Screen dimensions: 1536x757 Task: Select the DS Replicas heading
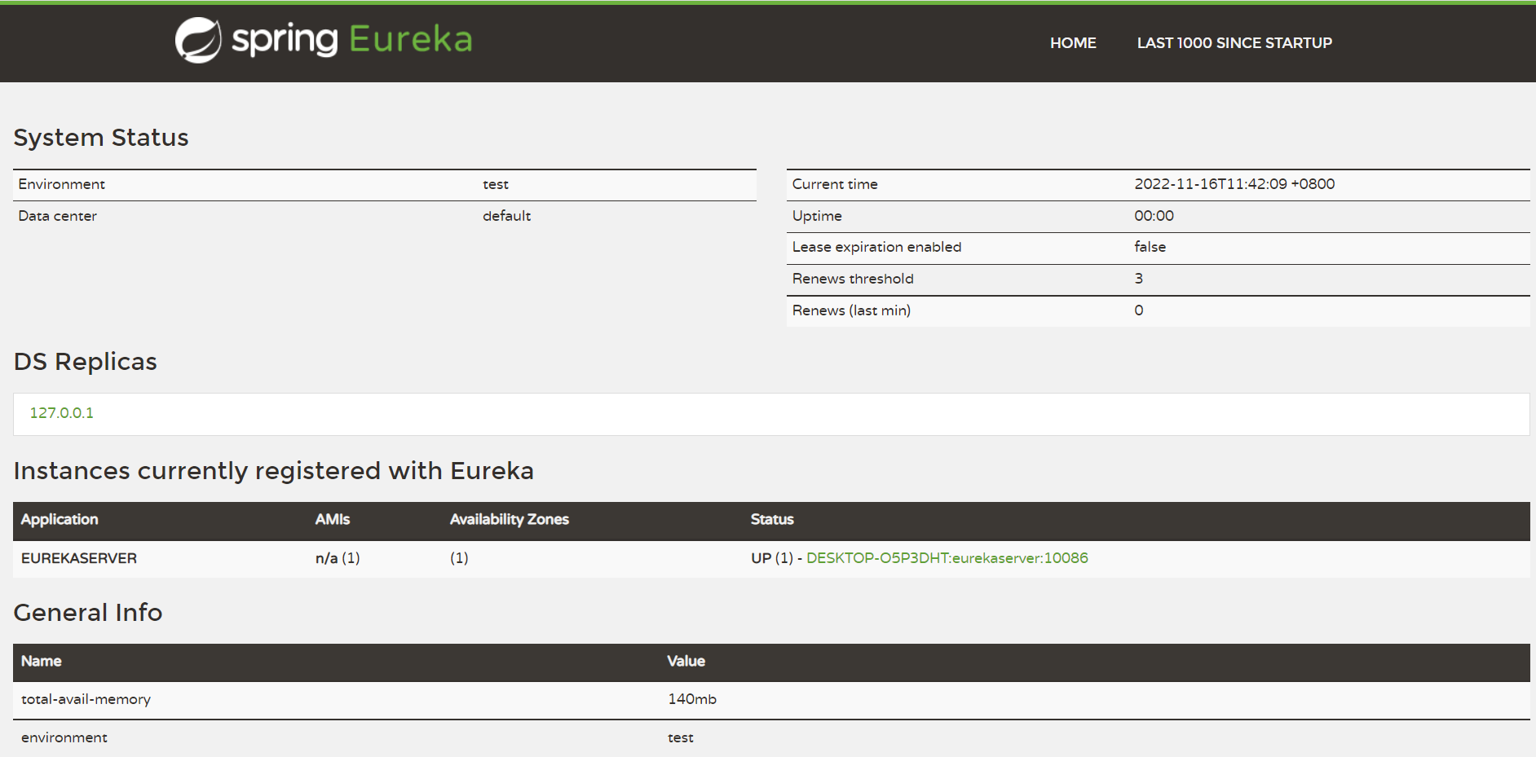click(x=86, y=362)
